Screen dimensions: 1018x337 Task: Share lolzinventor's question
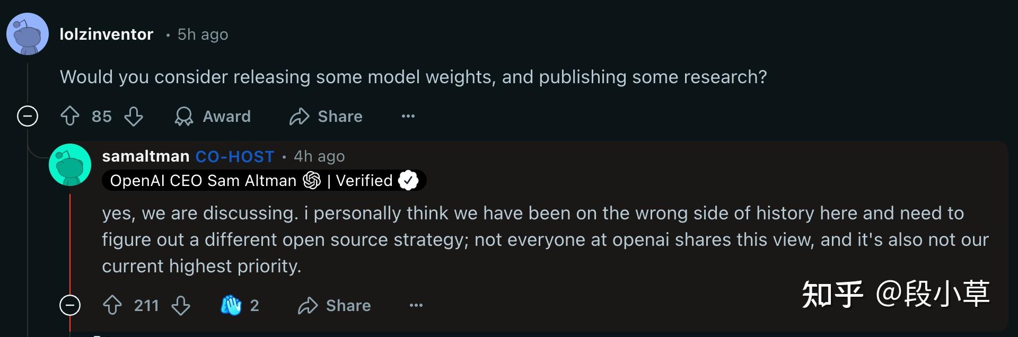click(x=325, y=116)
